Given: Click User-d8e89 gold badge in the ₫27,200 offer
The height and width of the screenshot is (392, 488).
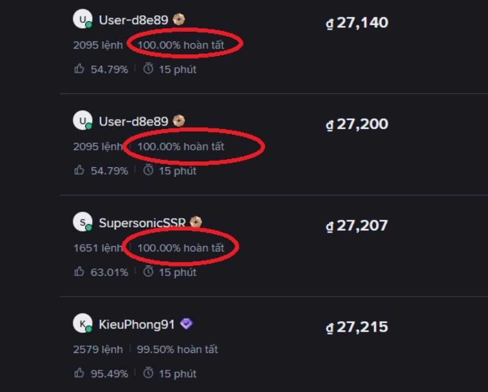Looking at the screenshot, I should point(179,121).
